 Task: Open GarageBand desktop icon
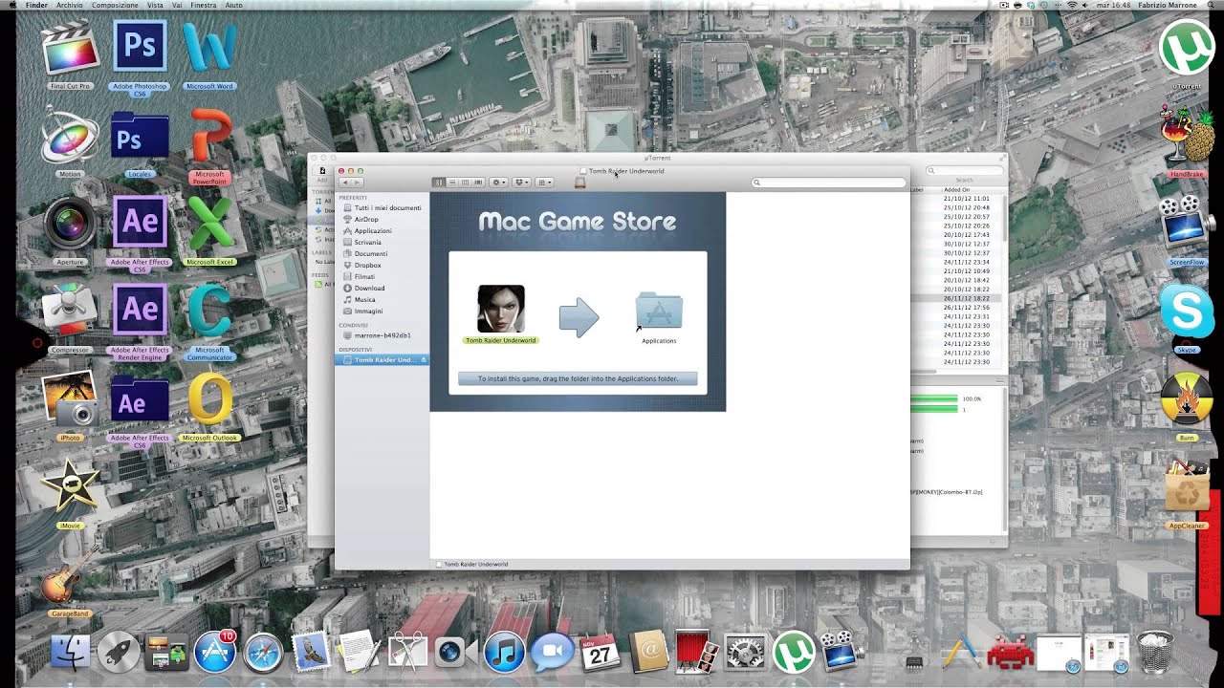[x=70, y=575]
